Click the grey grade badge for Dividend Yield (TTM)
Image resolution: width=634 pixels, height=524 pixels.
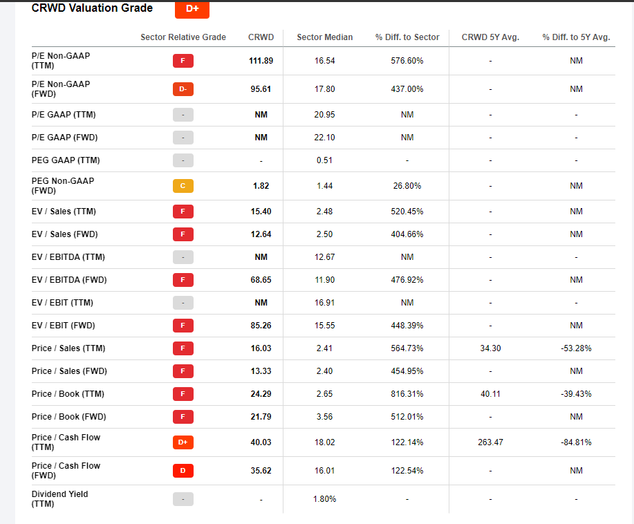pyautogui.click(x=183, y=499)
